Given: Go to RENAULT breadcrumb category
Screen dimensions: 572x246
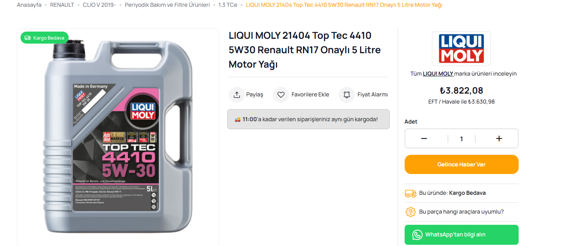Looking at the screenshot, I should click(62, 5).
